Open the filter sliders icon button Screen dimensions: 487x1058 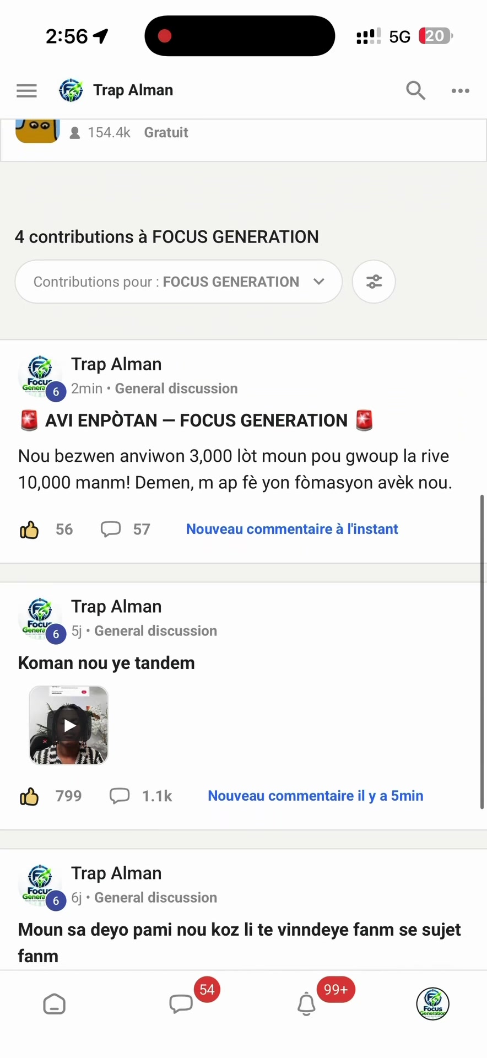point(374,282)
